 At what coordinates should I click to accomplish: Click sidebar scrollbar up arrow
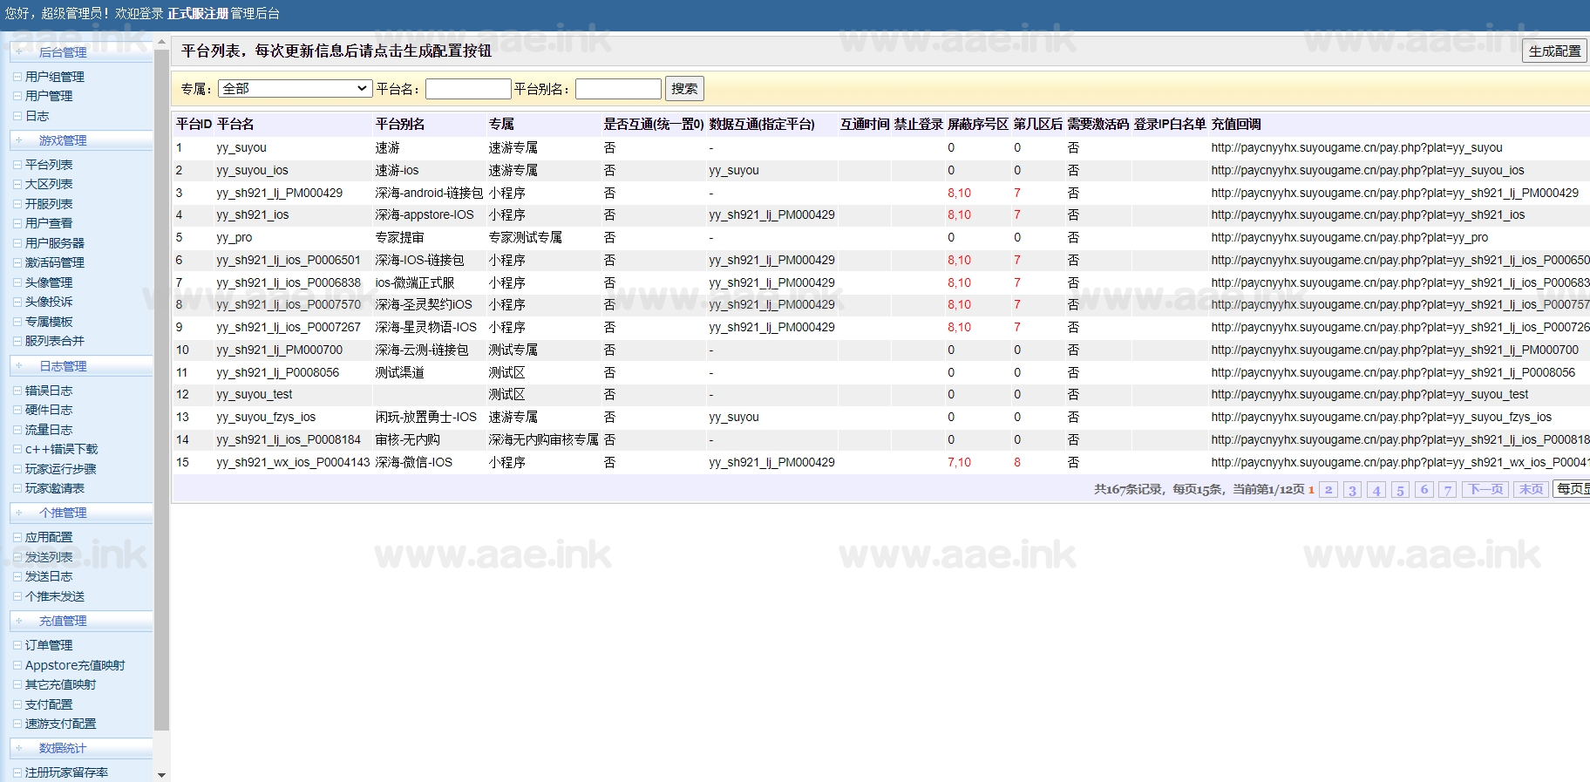click(161, 41)
